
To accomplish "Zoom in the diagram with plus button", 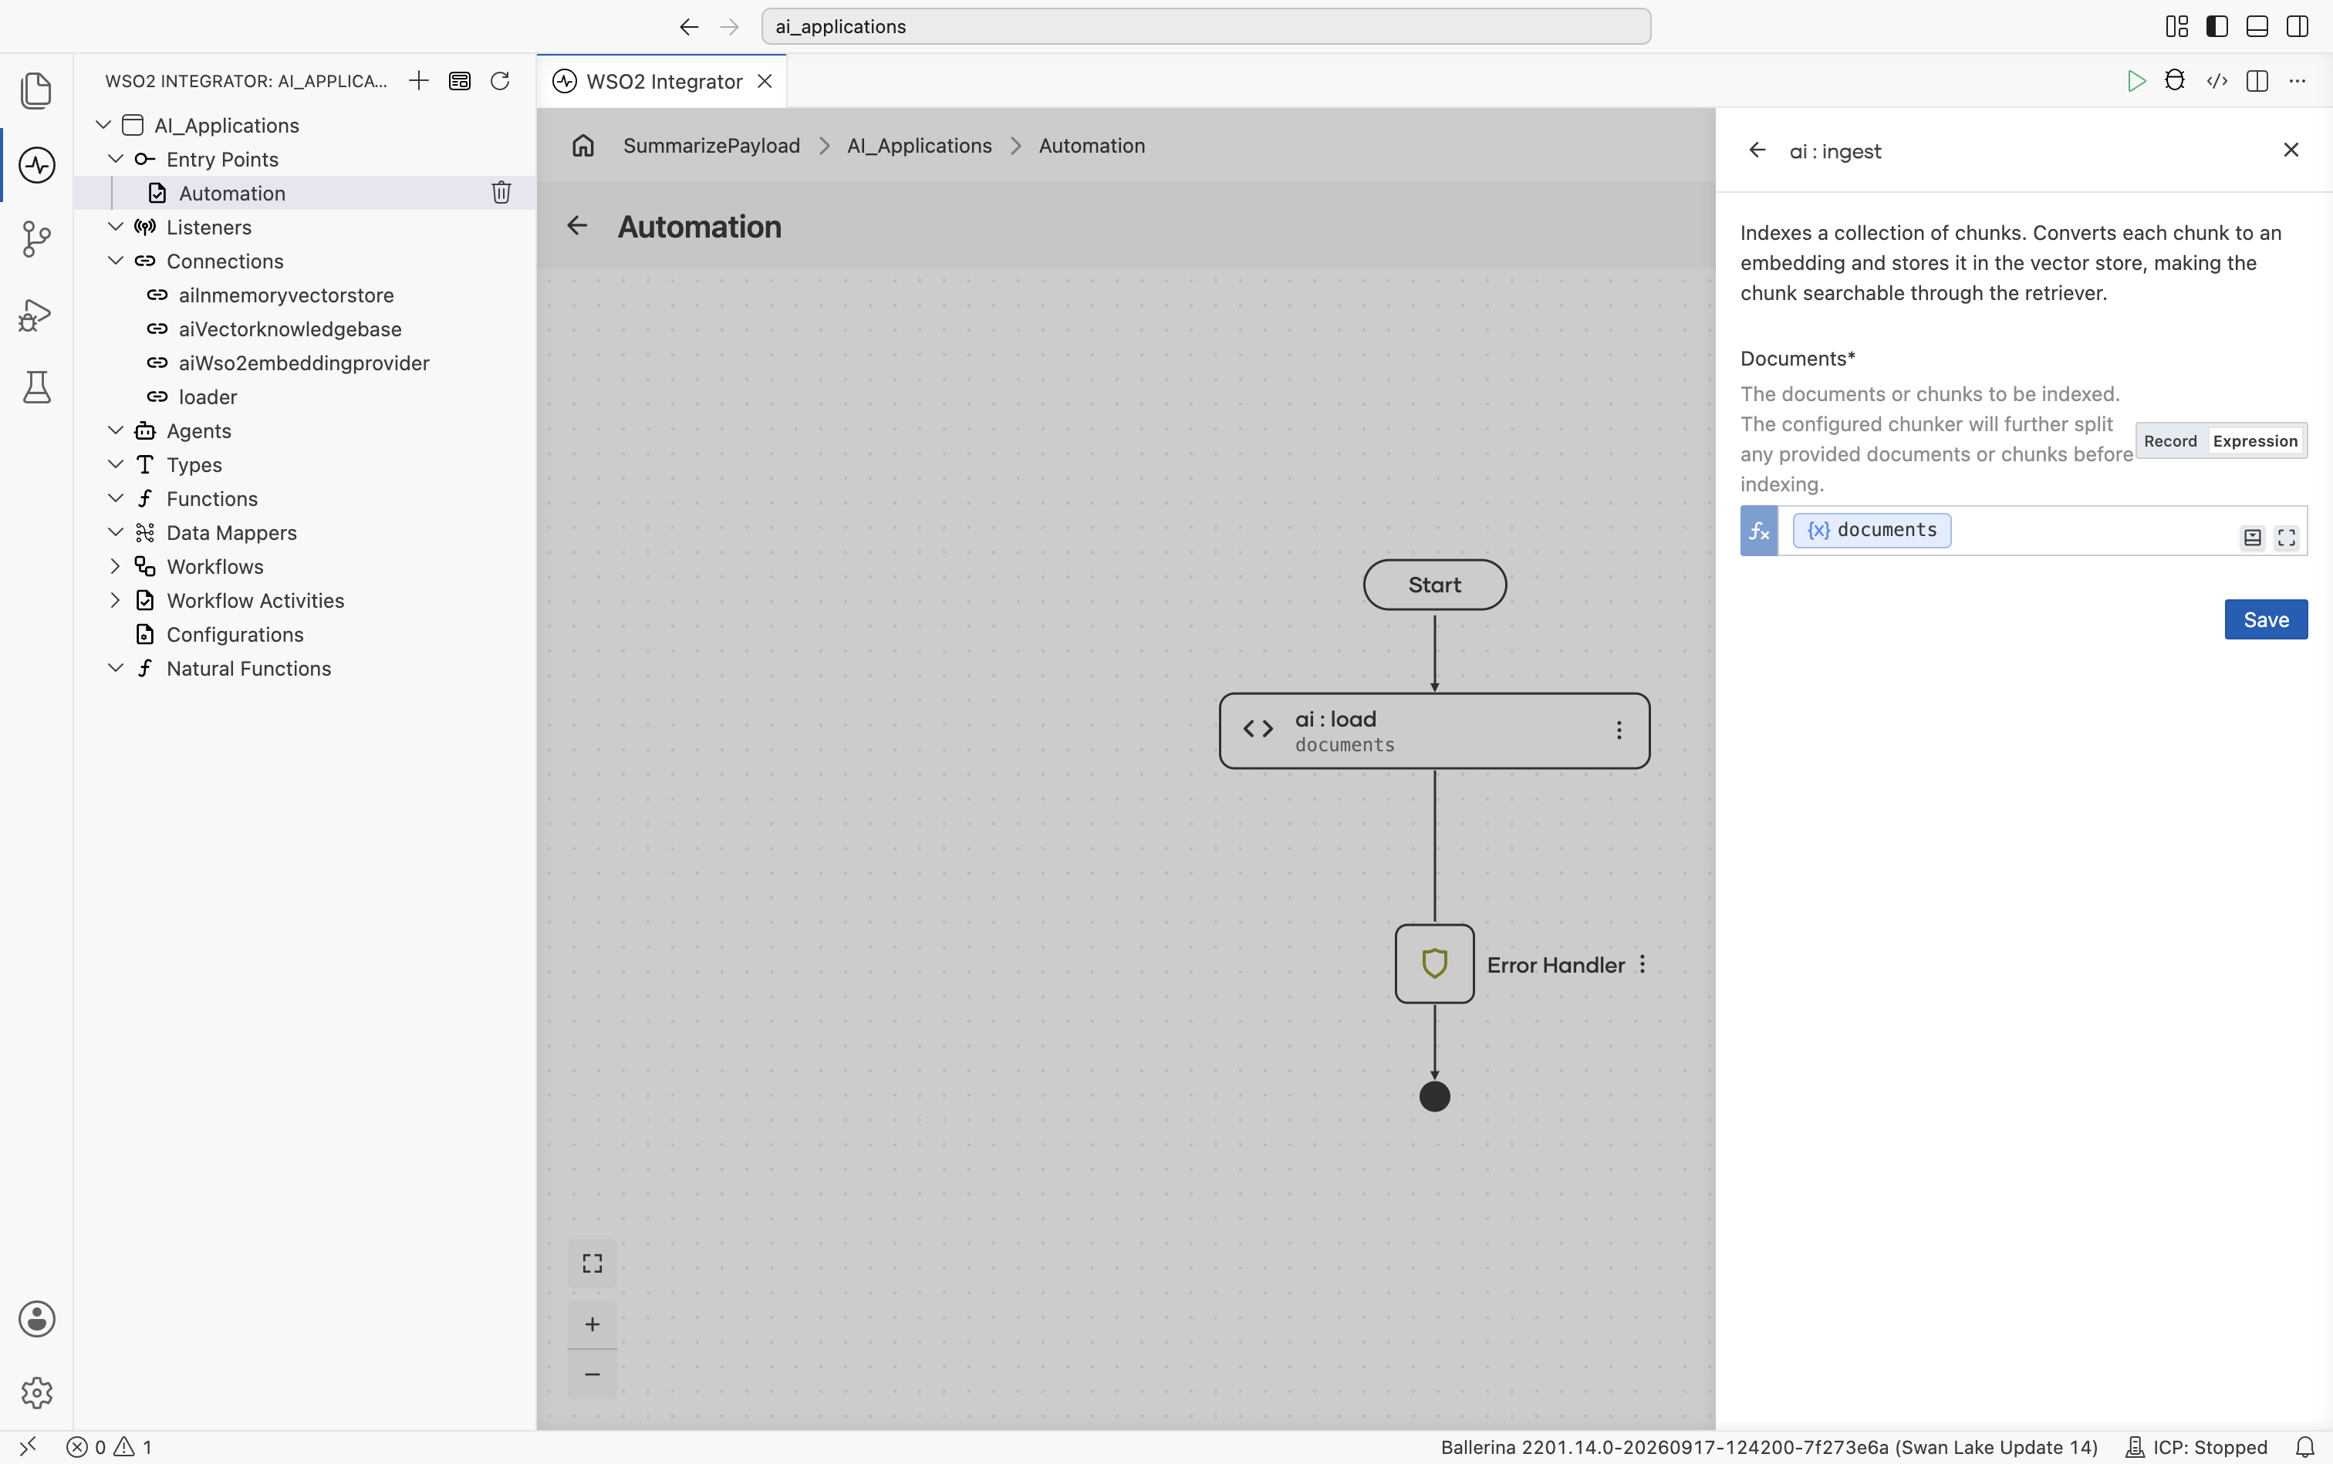I will point(592,1324).
